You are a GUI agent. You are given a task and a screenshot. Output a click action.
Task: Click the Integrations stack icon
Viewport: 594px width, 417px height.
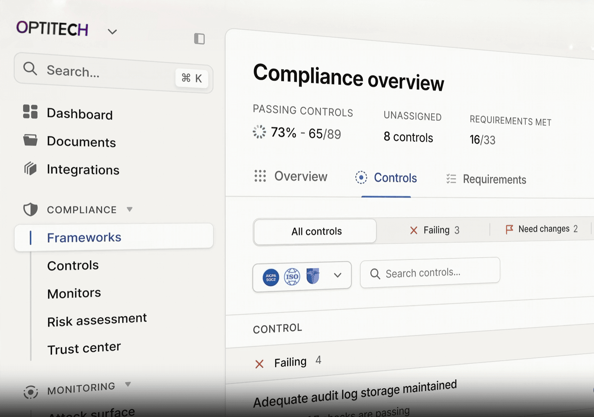30,168
